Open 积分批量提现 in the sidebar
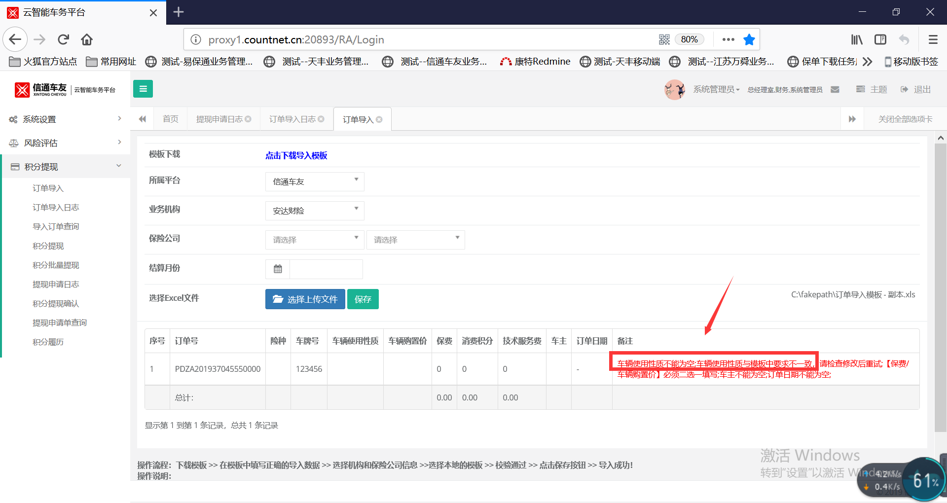947x503 pixels. click(56, 265)
